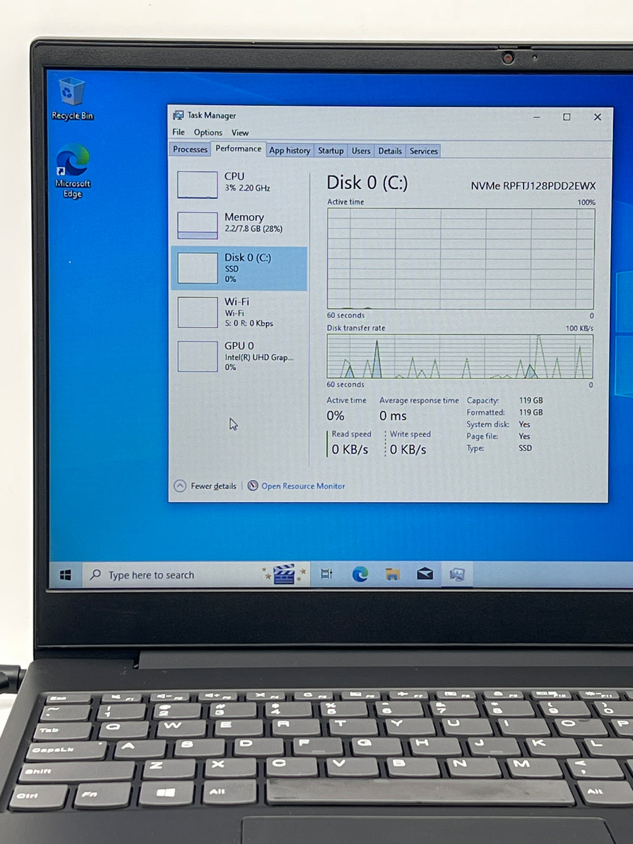The height and width of the screenshot is (844, 633).
Task: Switch to the Startup tab
Action: [x=331, y=150]
